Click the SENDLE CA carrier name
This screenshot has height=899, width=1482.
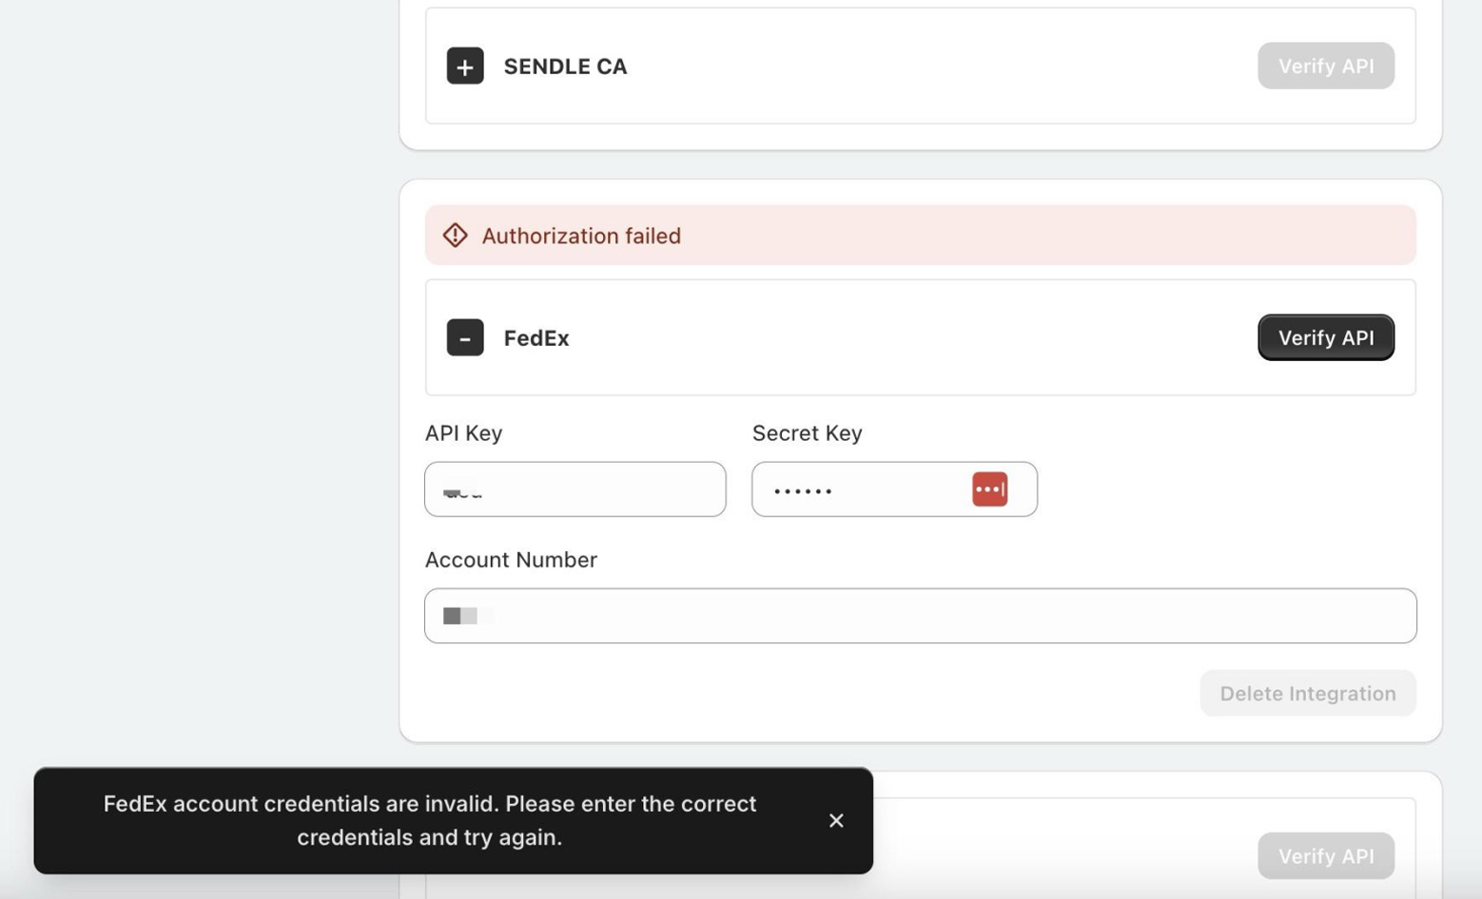(x=565, y=67)
